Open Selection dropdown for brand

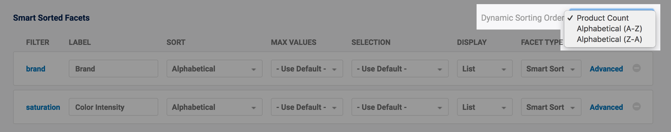[400, 69]
